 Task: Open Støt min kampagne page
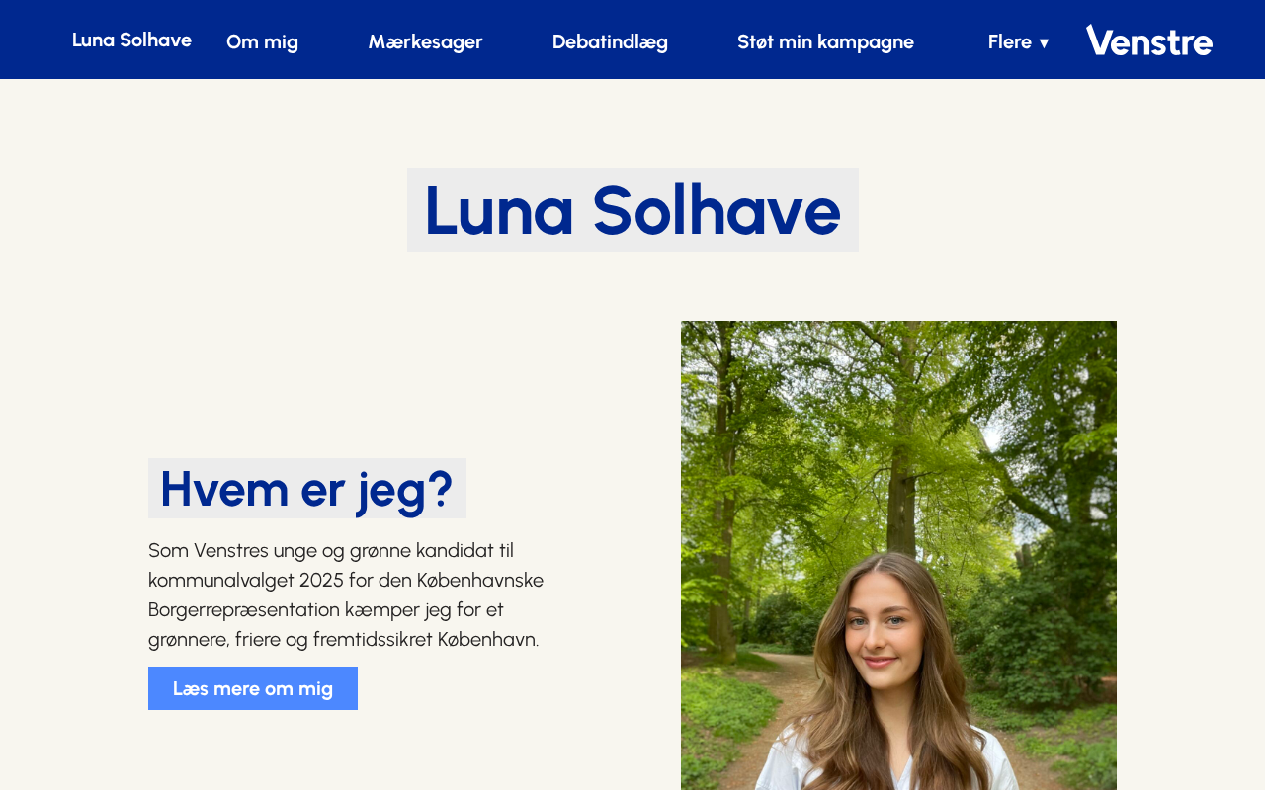click(825, 41)
